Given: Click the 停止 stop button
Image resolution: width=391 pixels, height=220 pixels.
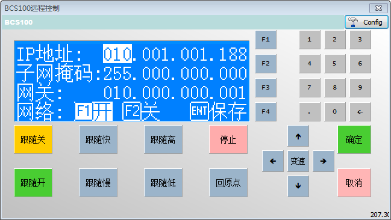Looking at the screenshot, I should coord(228,139).
